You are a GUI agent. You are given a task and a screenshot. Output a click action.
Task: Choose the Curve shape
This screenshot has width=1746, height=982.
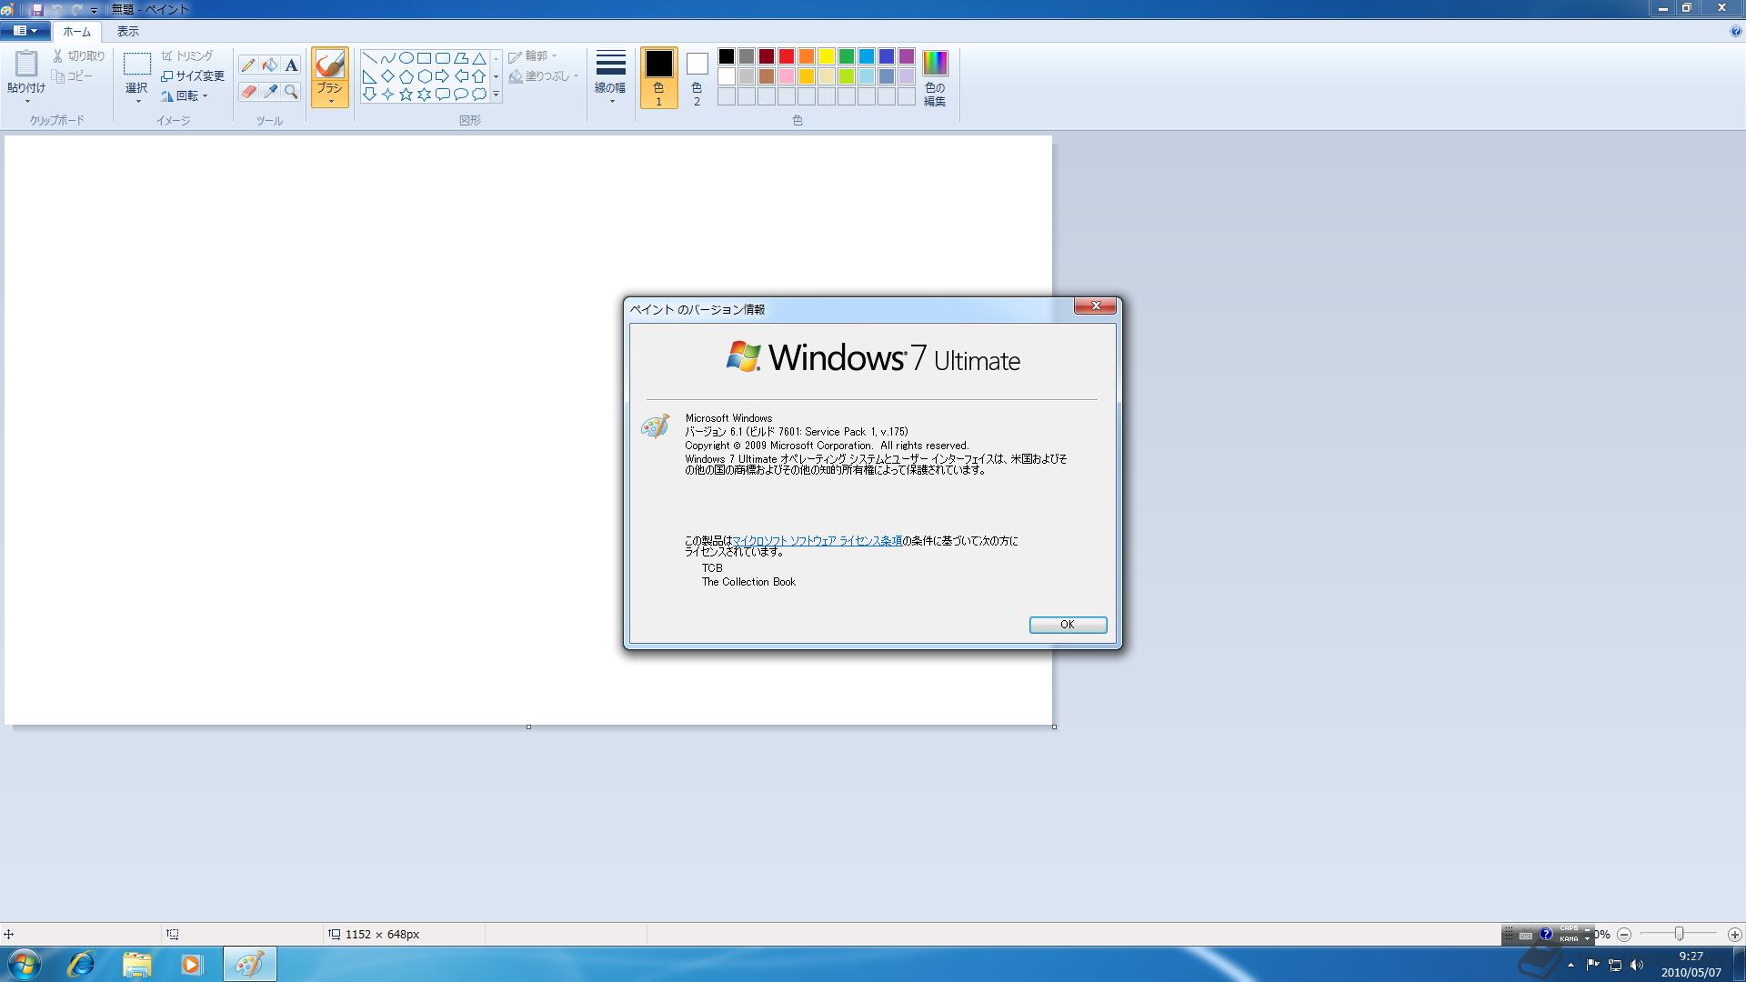(x=387, y=58)
